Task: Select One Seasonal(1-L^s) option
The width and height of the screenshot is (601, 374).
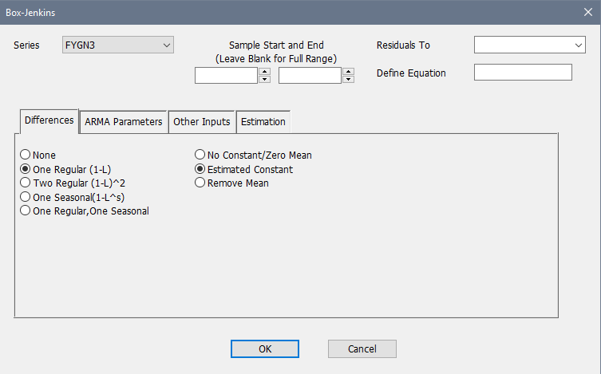Action: tap(26, 196)
